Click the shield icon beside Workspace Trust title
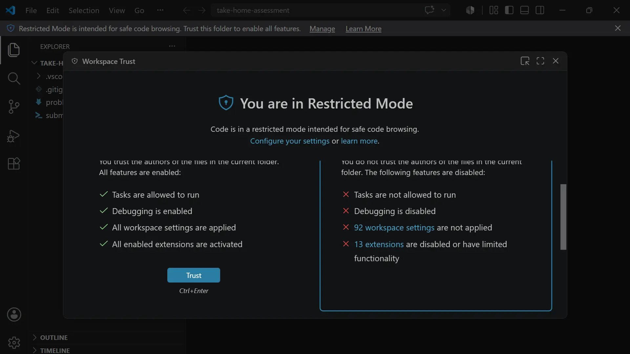The width and height of the screenshot is (630, 354). pyautogui.click(x=75, y=61)
